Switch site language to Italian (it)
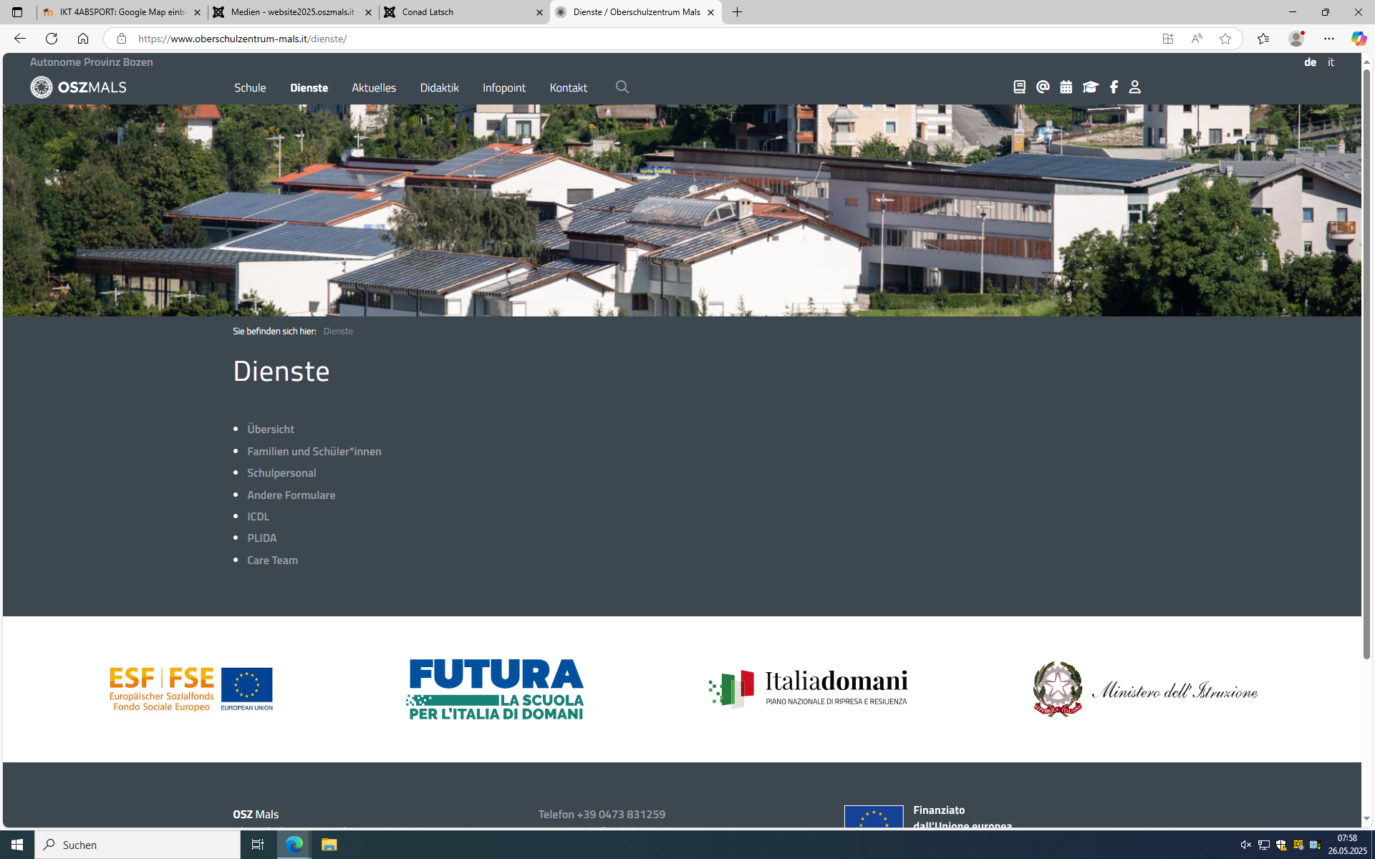 (1331, 62)
